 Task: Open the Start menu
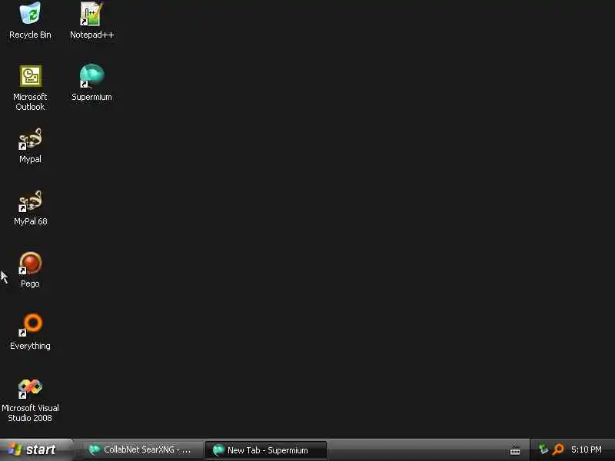pos(36,449)
